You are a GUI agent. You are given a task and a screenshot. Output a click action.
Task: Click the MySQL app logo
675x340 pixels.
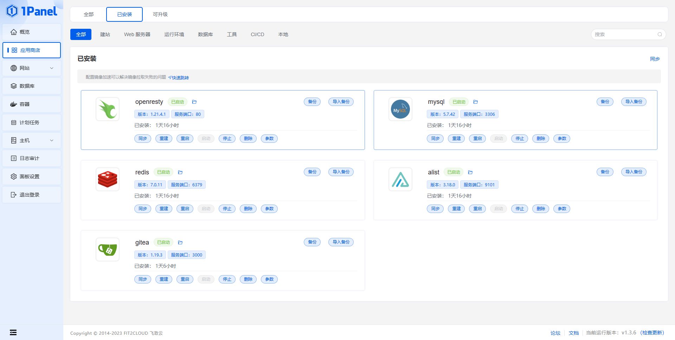400,109
